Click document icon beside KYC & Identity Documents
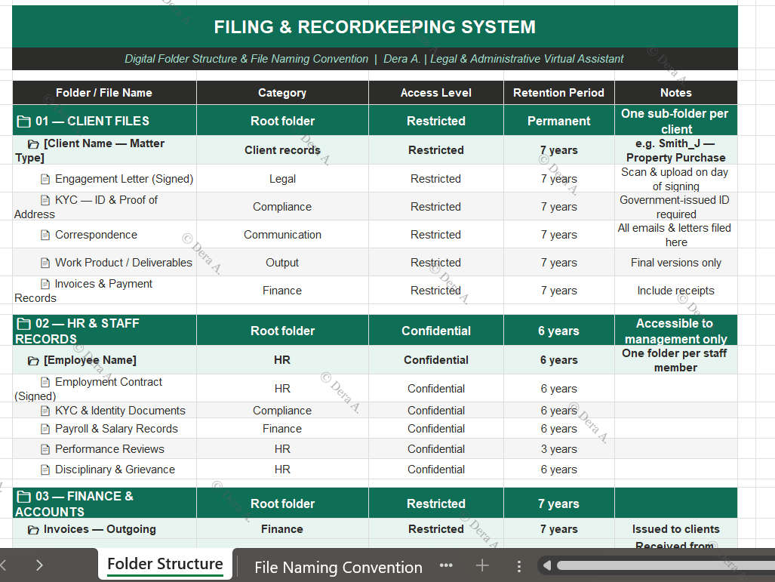The image size is (775, 582). point(45,411)
